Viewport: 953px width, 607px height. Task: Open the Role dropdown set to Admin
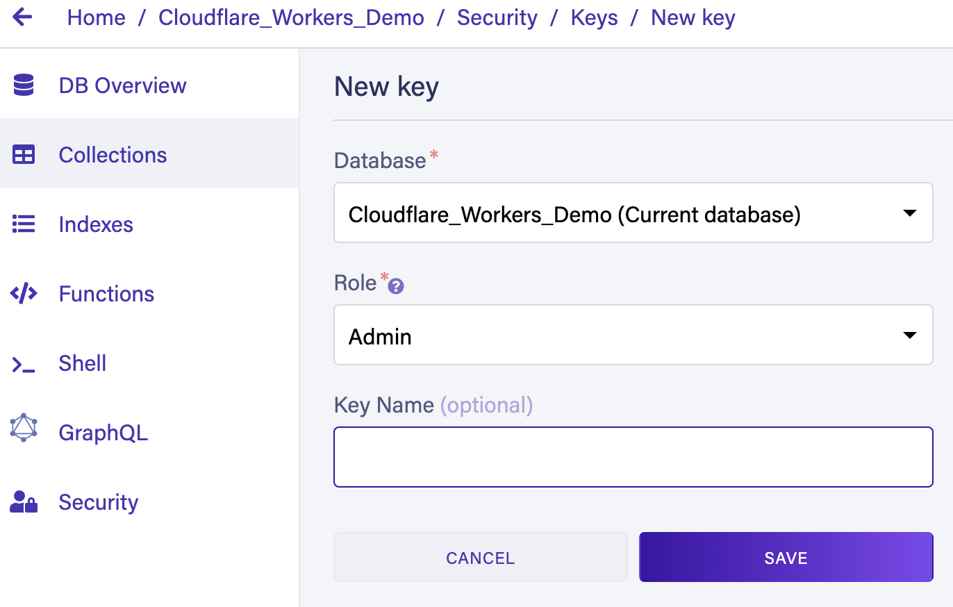[x=633, y=335]
